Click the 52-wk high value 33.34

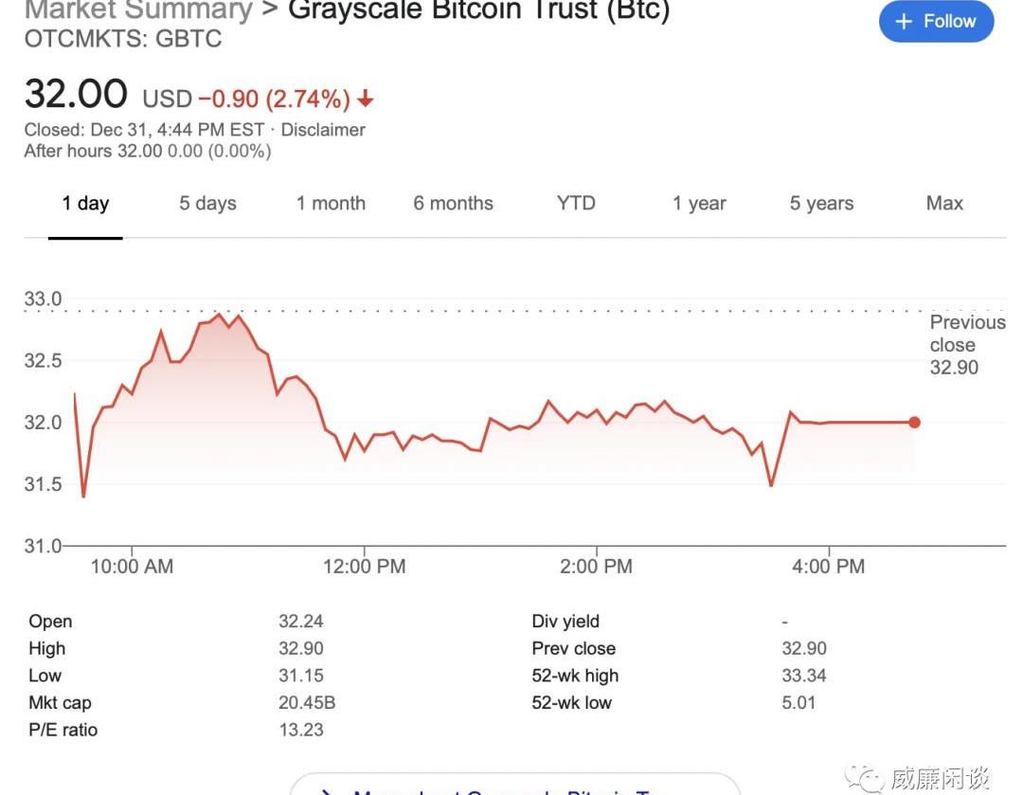pos(804,676)
